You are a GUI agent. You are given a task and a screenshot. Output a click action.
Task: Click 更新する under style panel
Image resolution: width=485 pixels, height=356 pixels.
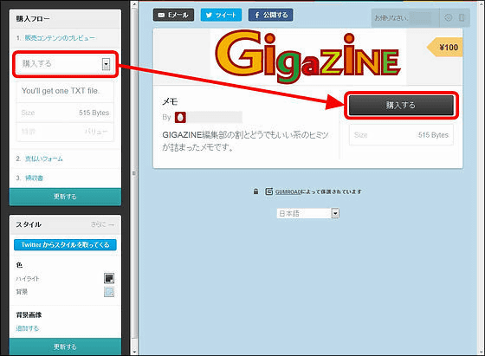(x=65, y=346)
